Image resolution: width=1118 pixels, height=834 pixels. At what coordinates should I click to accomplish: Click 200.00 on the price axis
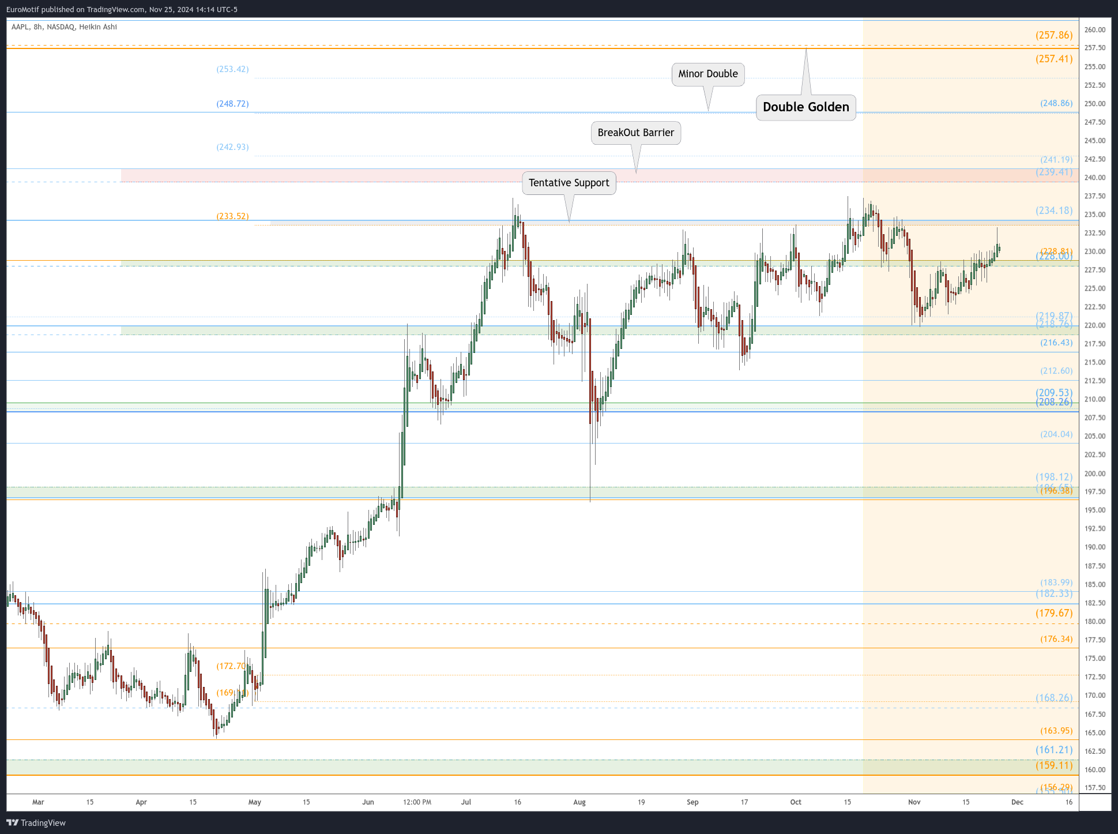pyautogui.click(x=1095, y=474)
